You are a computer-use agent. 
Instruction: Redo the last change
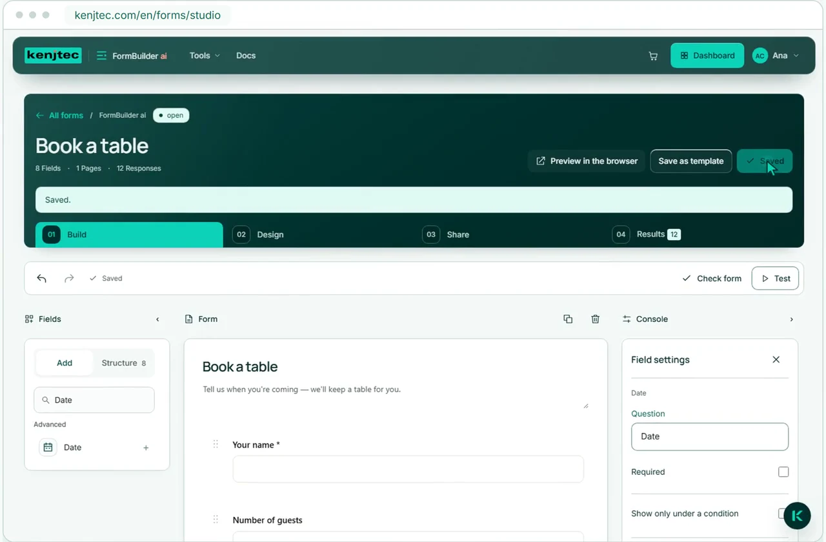coord(69,278)
